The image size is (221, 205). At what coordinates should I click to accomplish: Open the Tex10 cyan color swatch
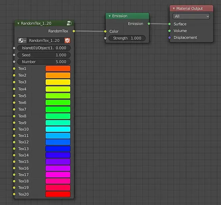(58, 129)
